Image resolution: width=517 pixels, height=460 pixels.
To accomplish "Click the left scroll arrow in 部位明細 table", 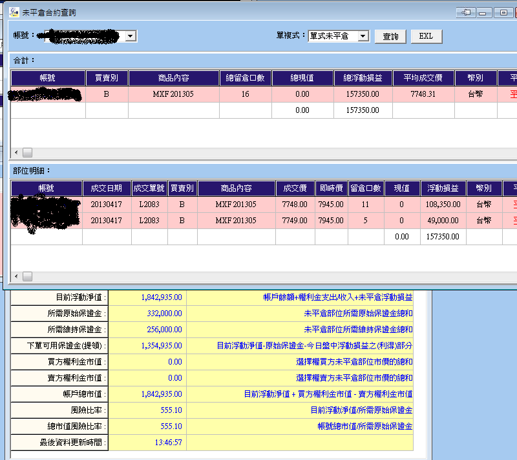I will 16,276.
